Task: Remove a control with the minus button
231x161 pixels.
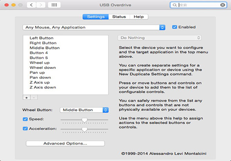Action: (x=34, y=98)
